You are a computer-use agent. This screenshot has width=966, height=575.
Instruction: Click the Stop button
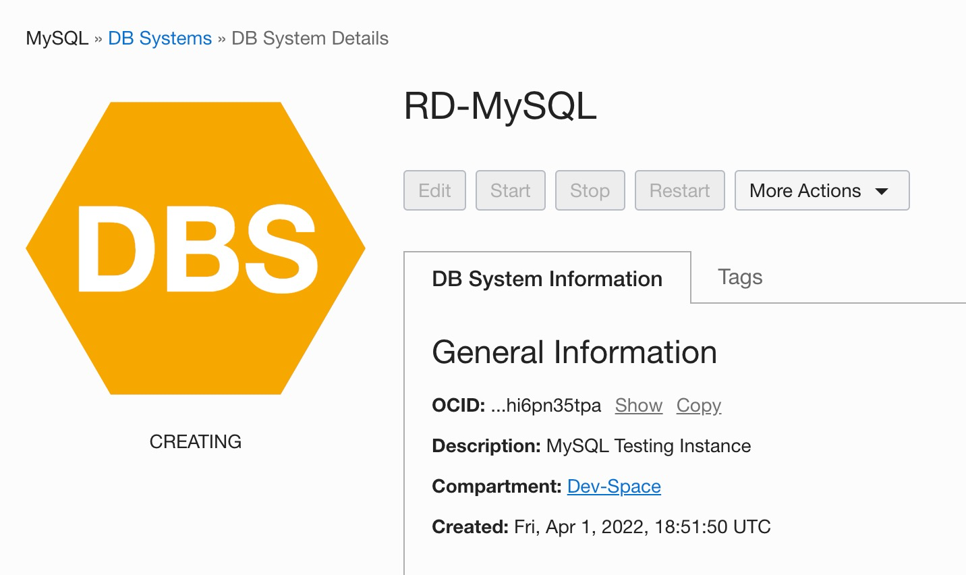pos(590,190)
